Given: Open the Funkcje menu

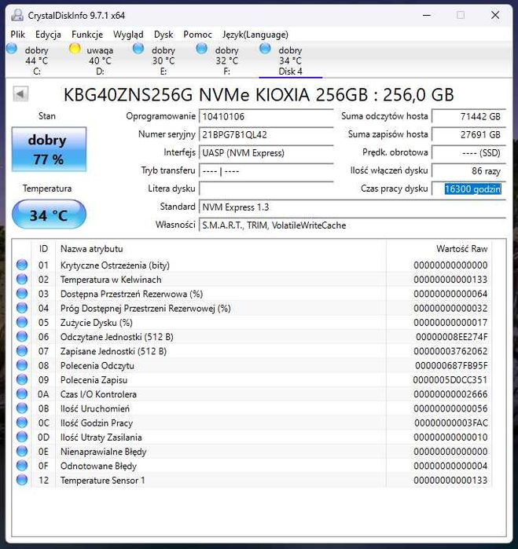Looking at the screenshot, I should (87, 35).
